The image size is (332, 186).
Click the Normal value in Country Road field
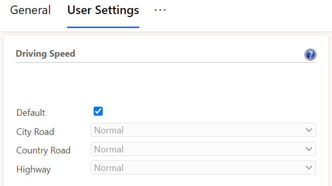pos(109,149)
